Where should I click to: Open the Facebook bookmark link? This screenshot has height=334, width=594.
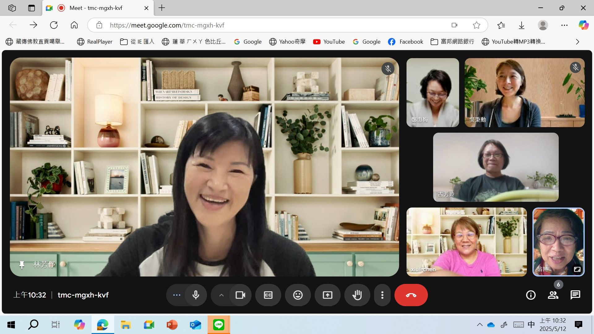coord(406,42)
